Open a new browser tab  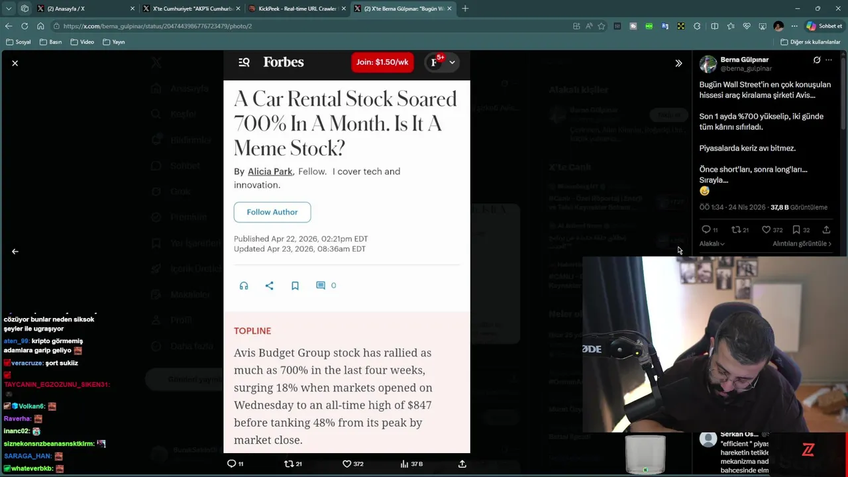465,9
